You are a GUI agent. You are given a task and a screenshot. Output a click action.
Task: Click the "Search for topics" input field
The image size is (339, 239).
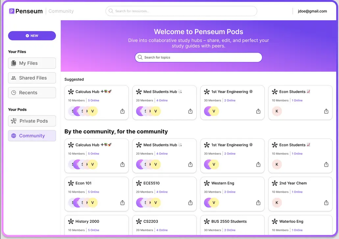tap(198, 57)
